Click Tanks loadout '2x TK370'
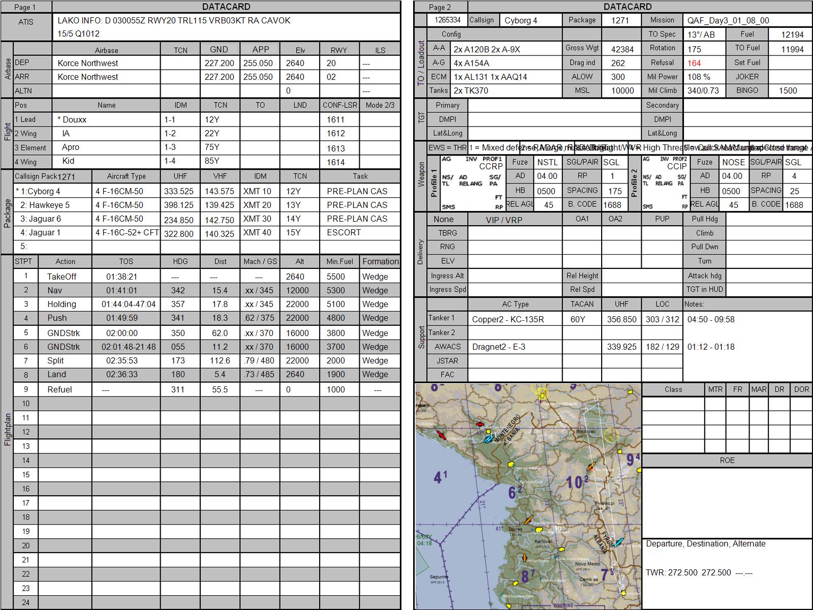Screen dimensions: 813x610 coord(471,91)
